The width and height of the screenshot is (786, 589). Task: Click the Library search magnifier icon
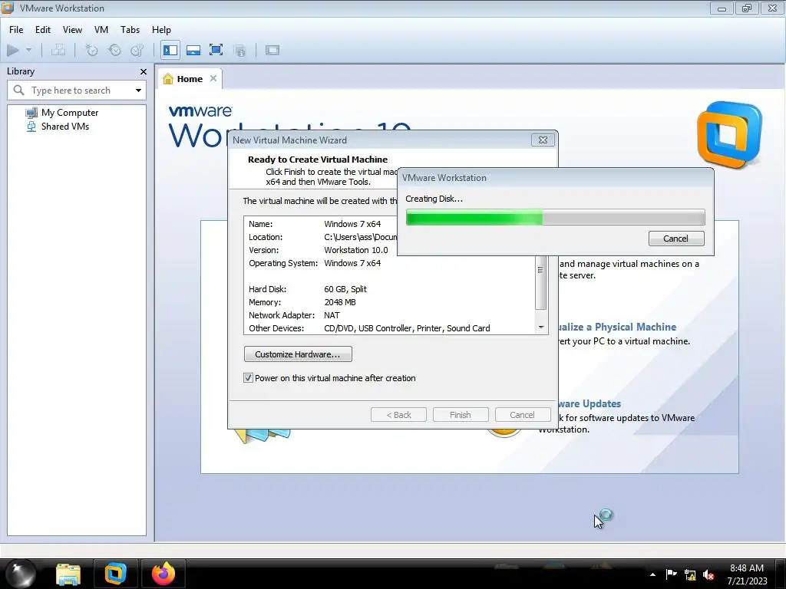click(x=18, y=90)
